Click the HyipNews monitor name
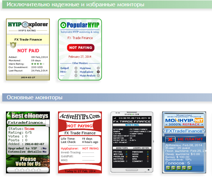212x180 pixels. [85, 68]
